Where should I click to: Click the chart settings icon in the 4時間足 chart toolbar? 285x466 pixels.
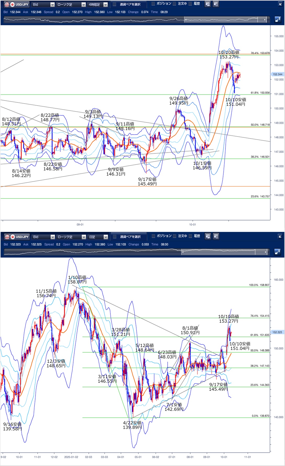(x=208, y=4)
